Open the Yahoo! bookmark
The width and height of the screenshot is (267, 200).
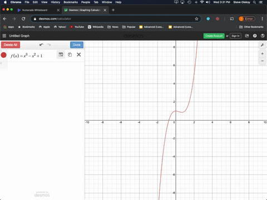click(60, 27)
